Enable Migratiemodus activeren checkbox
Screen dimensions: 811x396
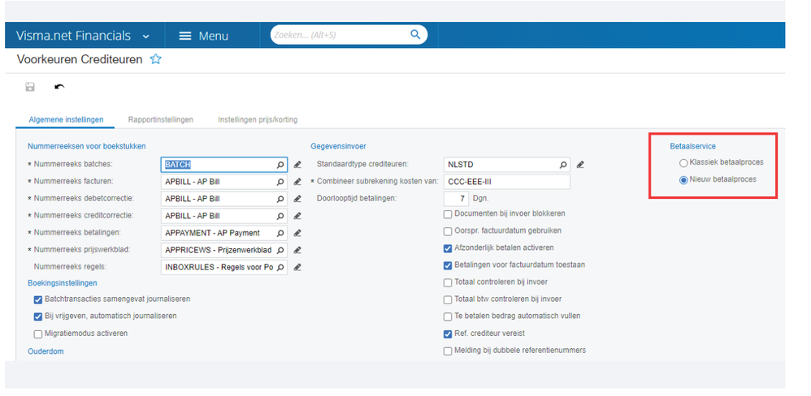click(37, 334)
